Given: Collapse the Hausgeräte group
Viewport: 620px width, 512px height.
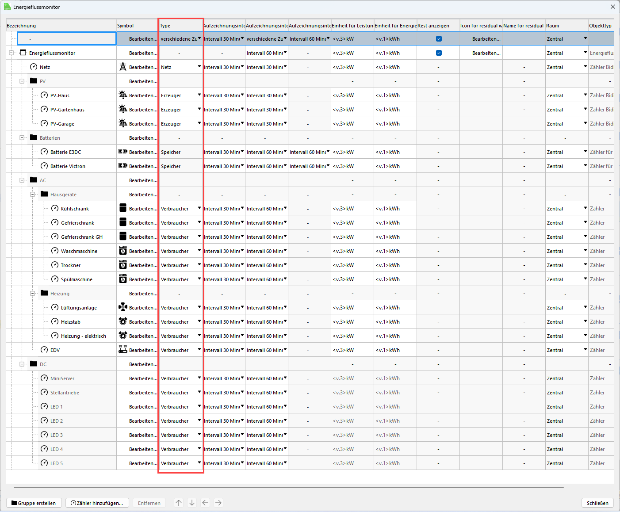Looking at the screenshot, I should coord(32,195).
